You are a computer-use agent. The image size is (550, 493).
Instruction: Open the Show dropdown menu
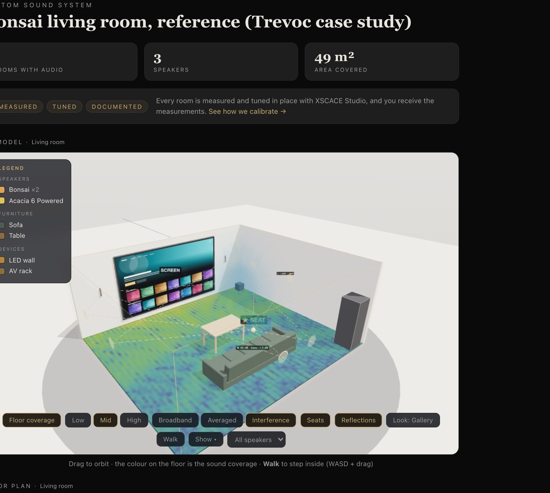[x=206, y=439]
